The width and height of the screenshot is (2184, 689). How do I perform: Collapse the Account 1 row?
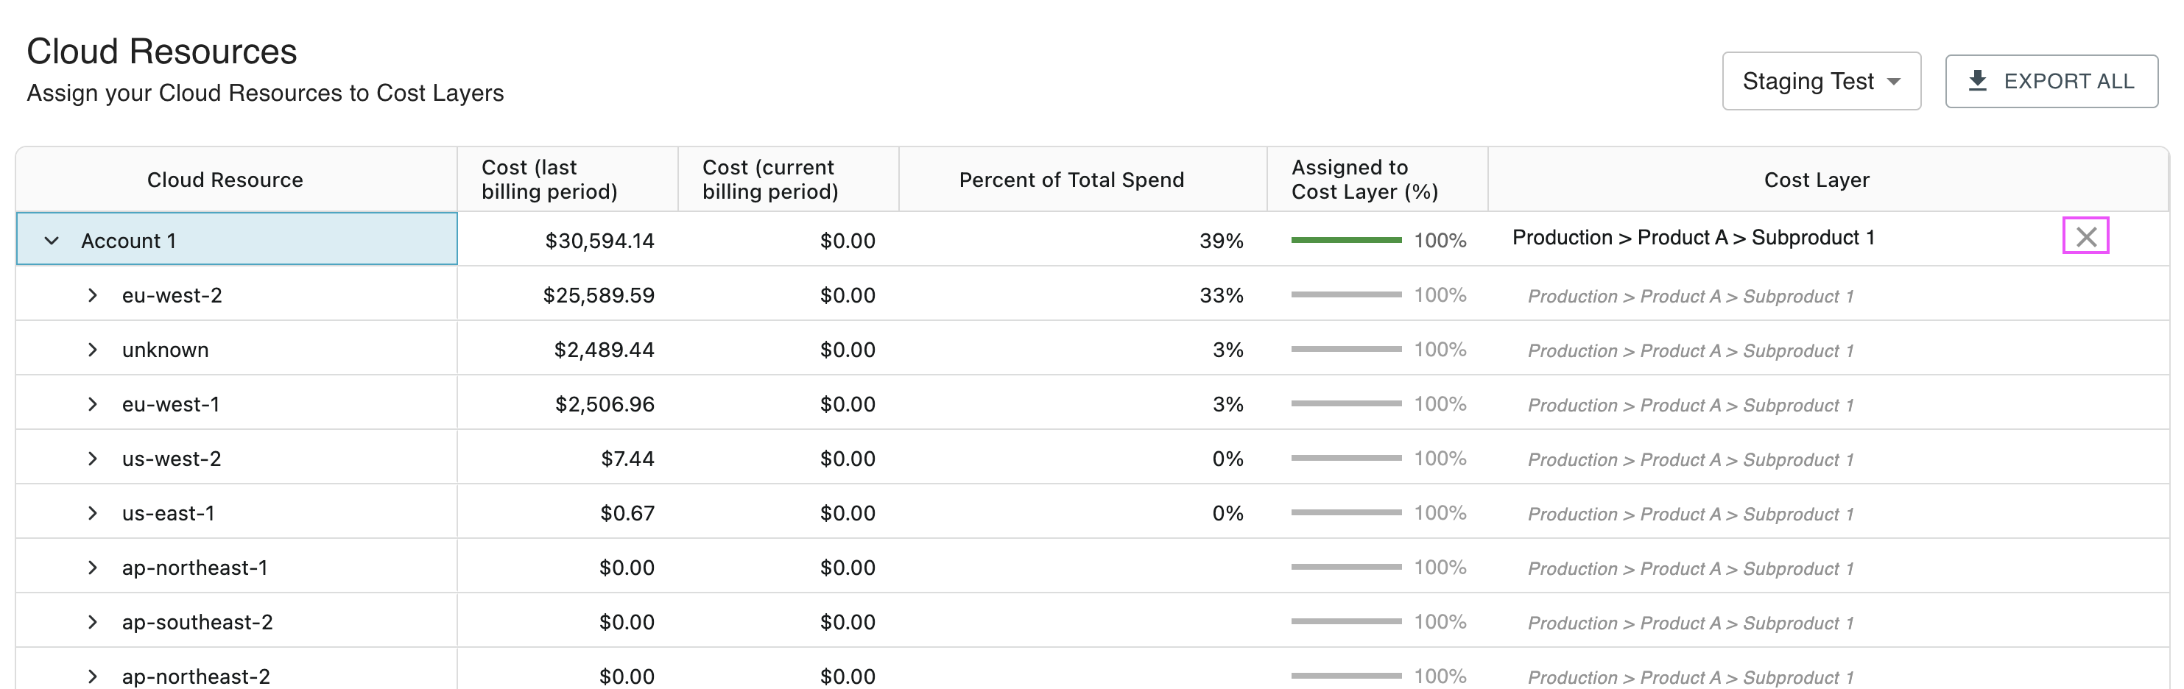pos(52,241)
